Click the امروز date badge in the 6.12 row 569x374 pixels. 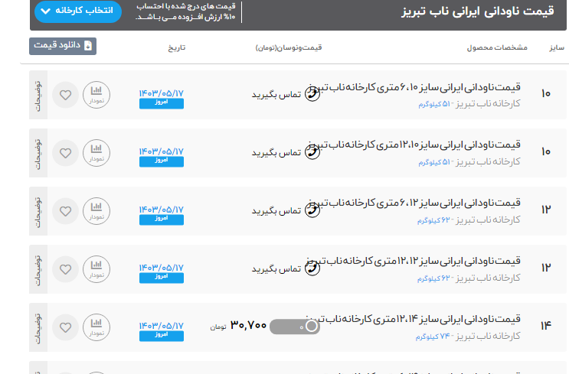pyautogui.click(x=161, y=219)
